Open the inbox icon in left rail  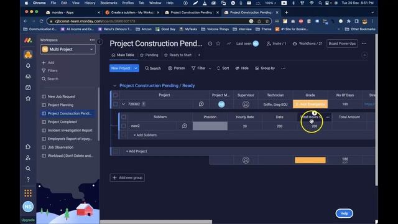click(28, 77)
